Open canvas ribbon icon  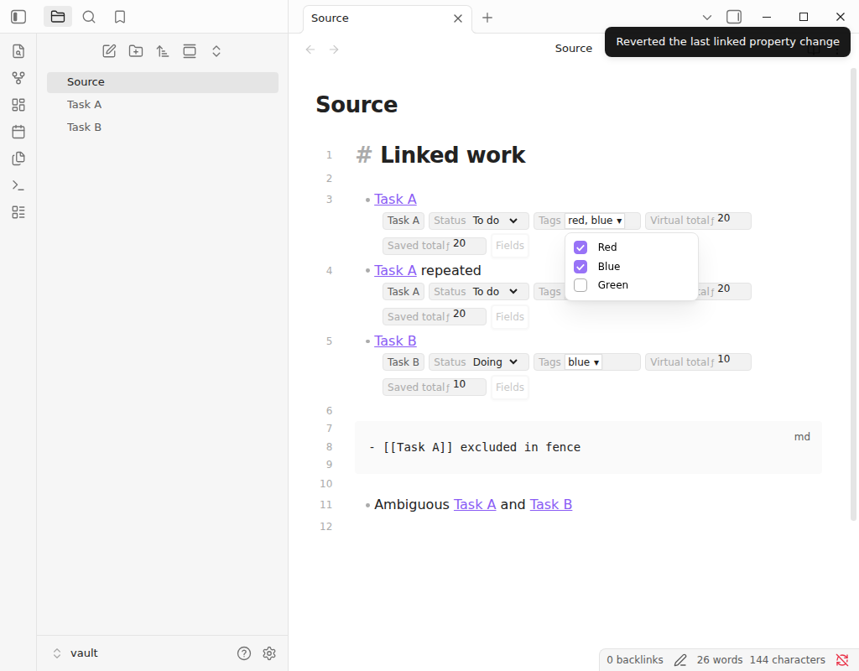(x=18, y=105)
